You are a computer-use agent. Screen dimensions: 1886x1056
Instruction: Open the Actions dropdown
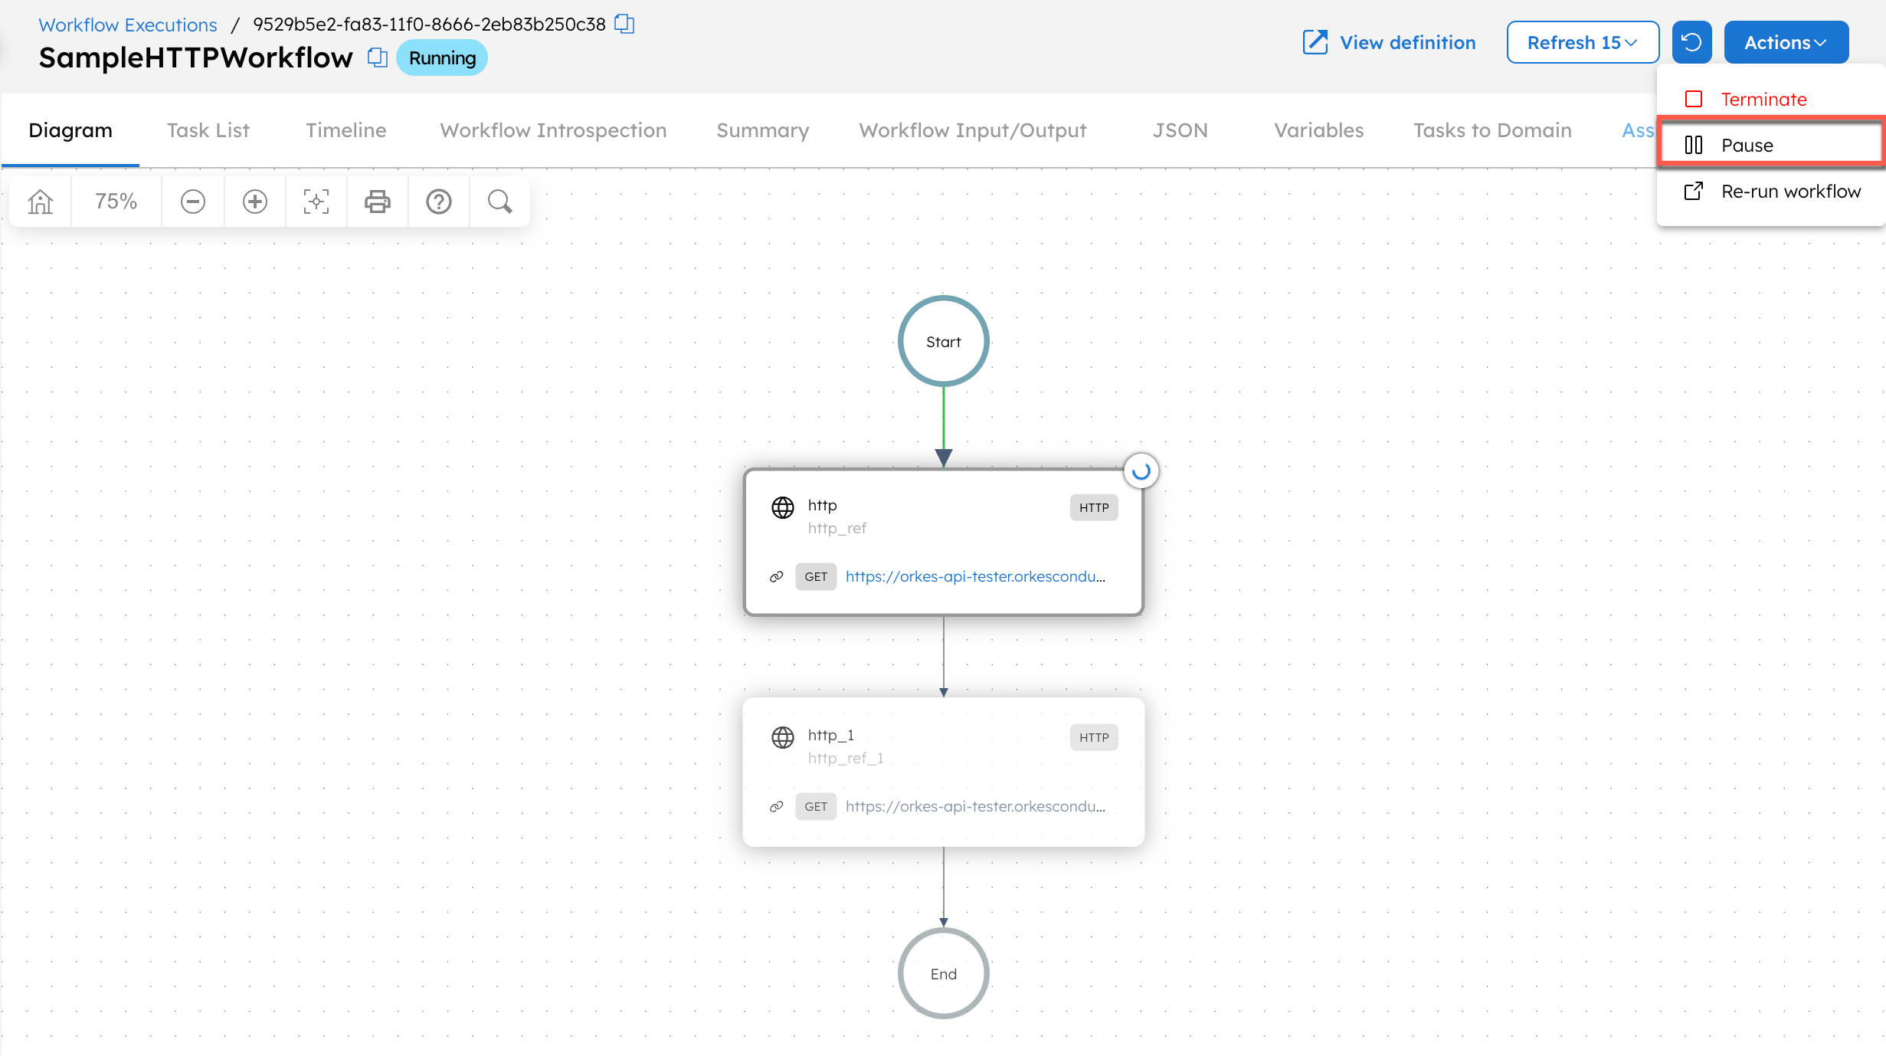[x=1785, y=42]
